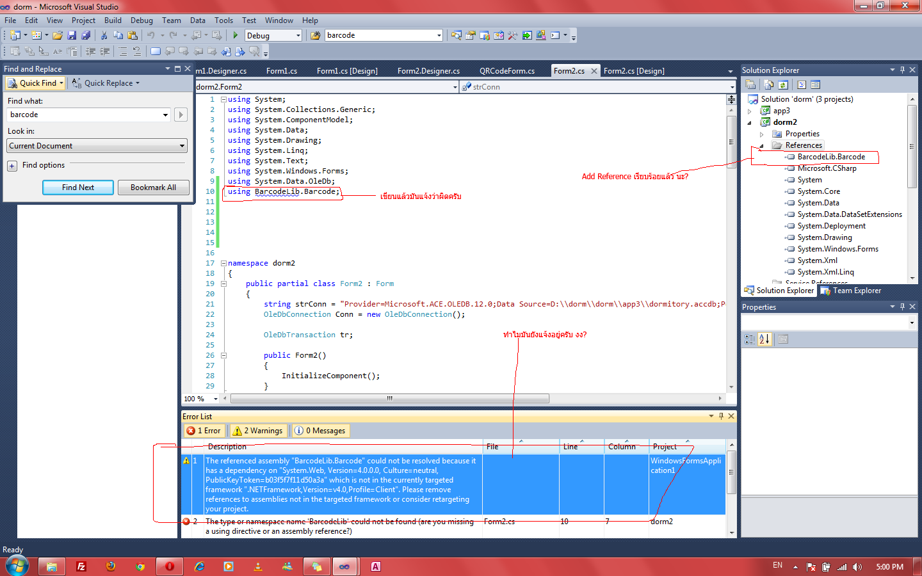Image resolution: width=922 pixels, height=576 pixels.
Task: Open Properties Window toolbar icon
Action: click(x=471, y=35)
